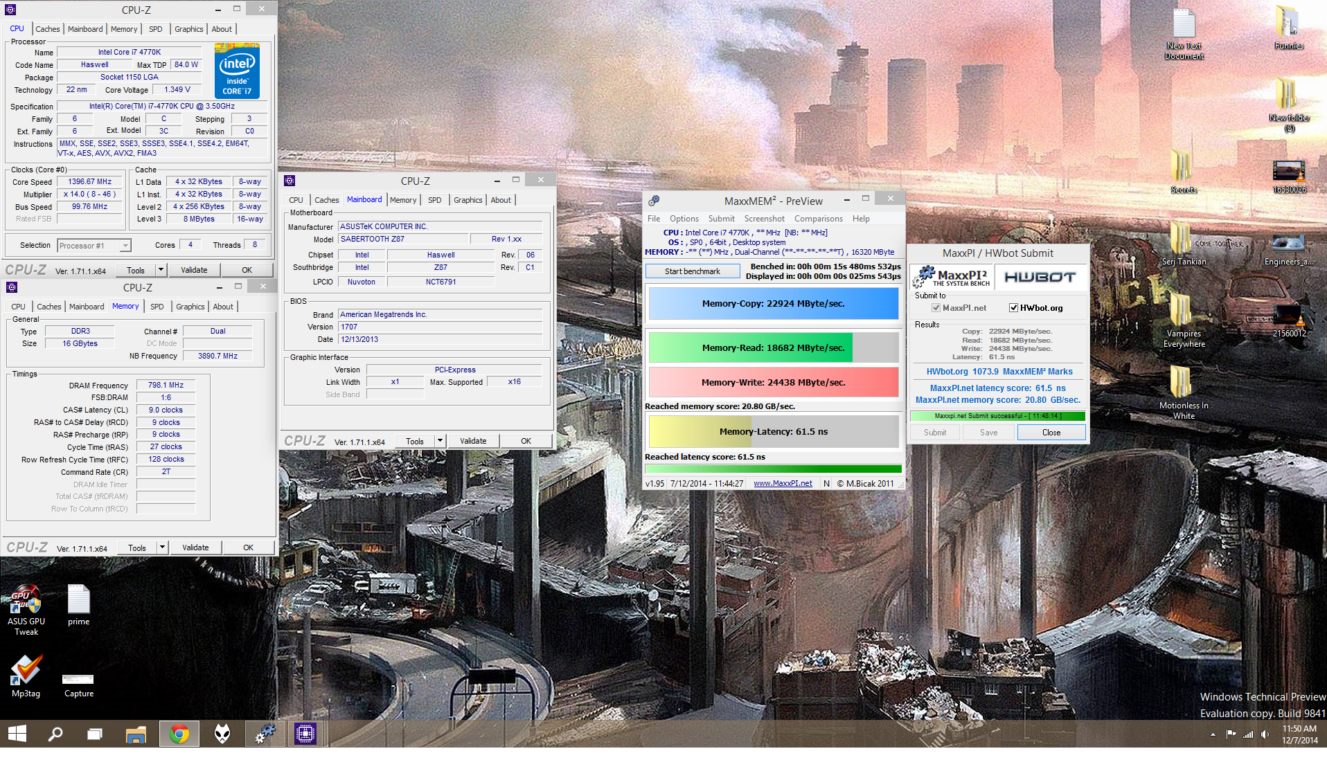Show hidden system tray icons
This screenshot has height=760, width=1327.
click(1213, 734)
